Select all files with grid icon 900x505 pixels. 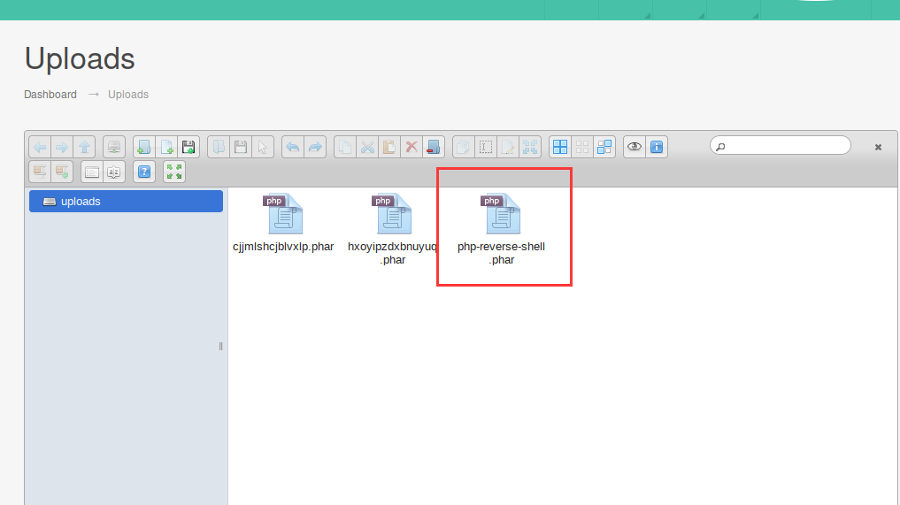coord(560,147)
